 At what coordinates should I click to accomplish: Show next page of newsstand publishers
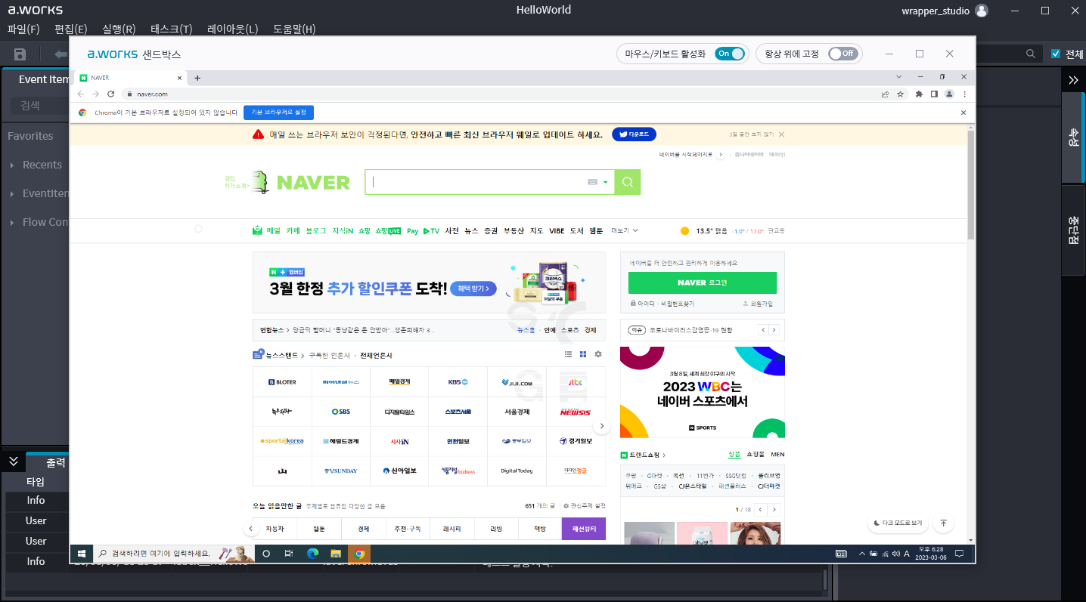tap(602, 427)
